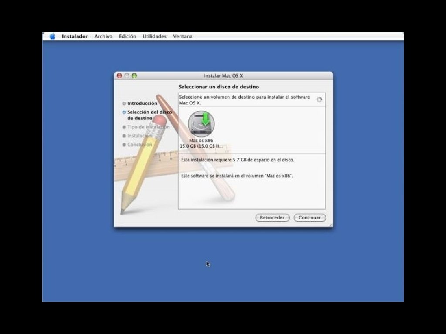Click the Instalación step label
The height and width of the screenshot is (334, 446).
(x=139, y=136)
